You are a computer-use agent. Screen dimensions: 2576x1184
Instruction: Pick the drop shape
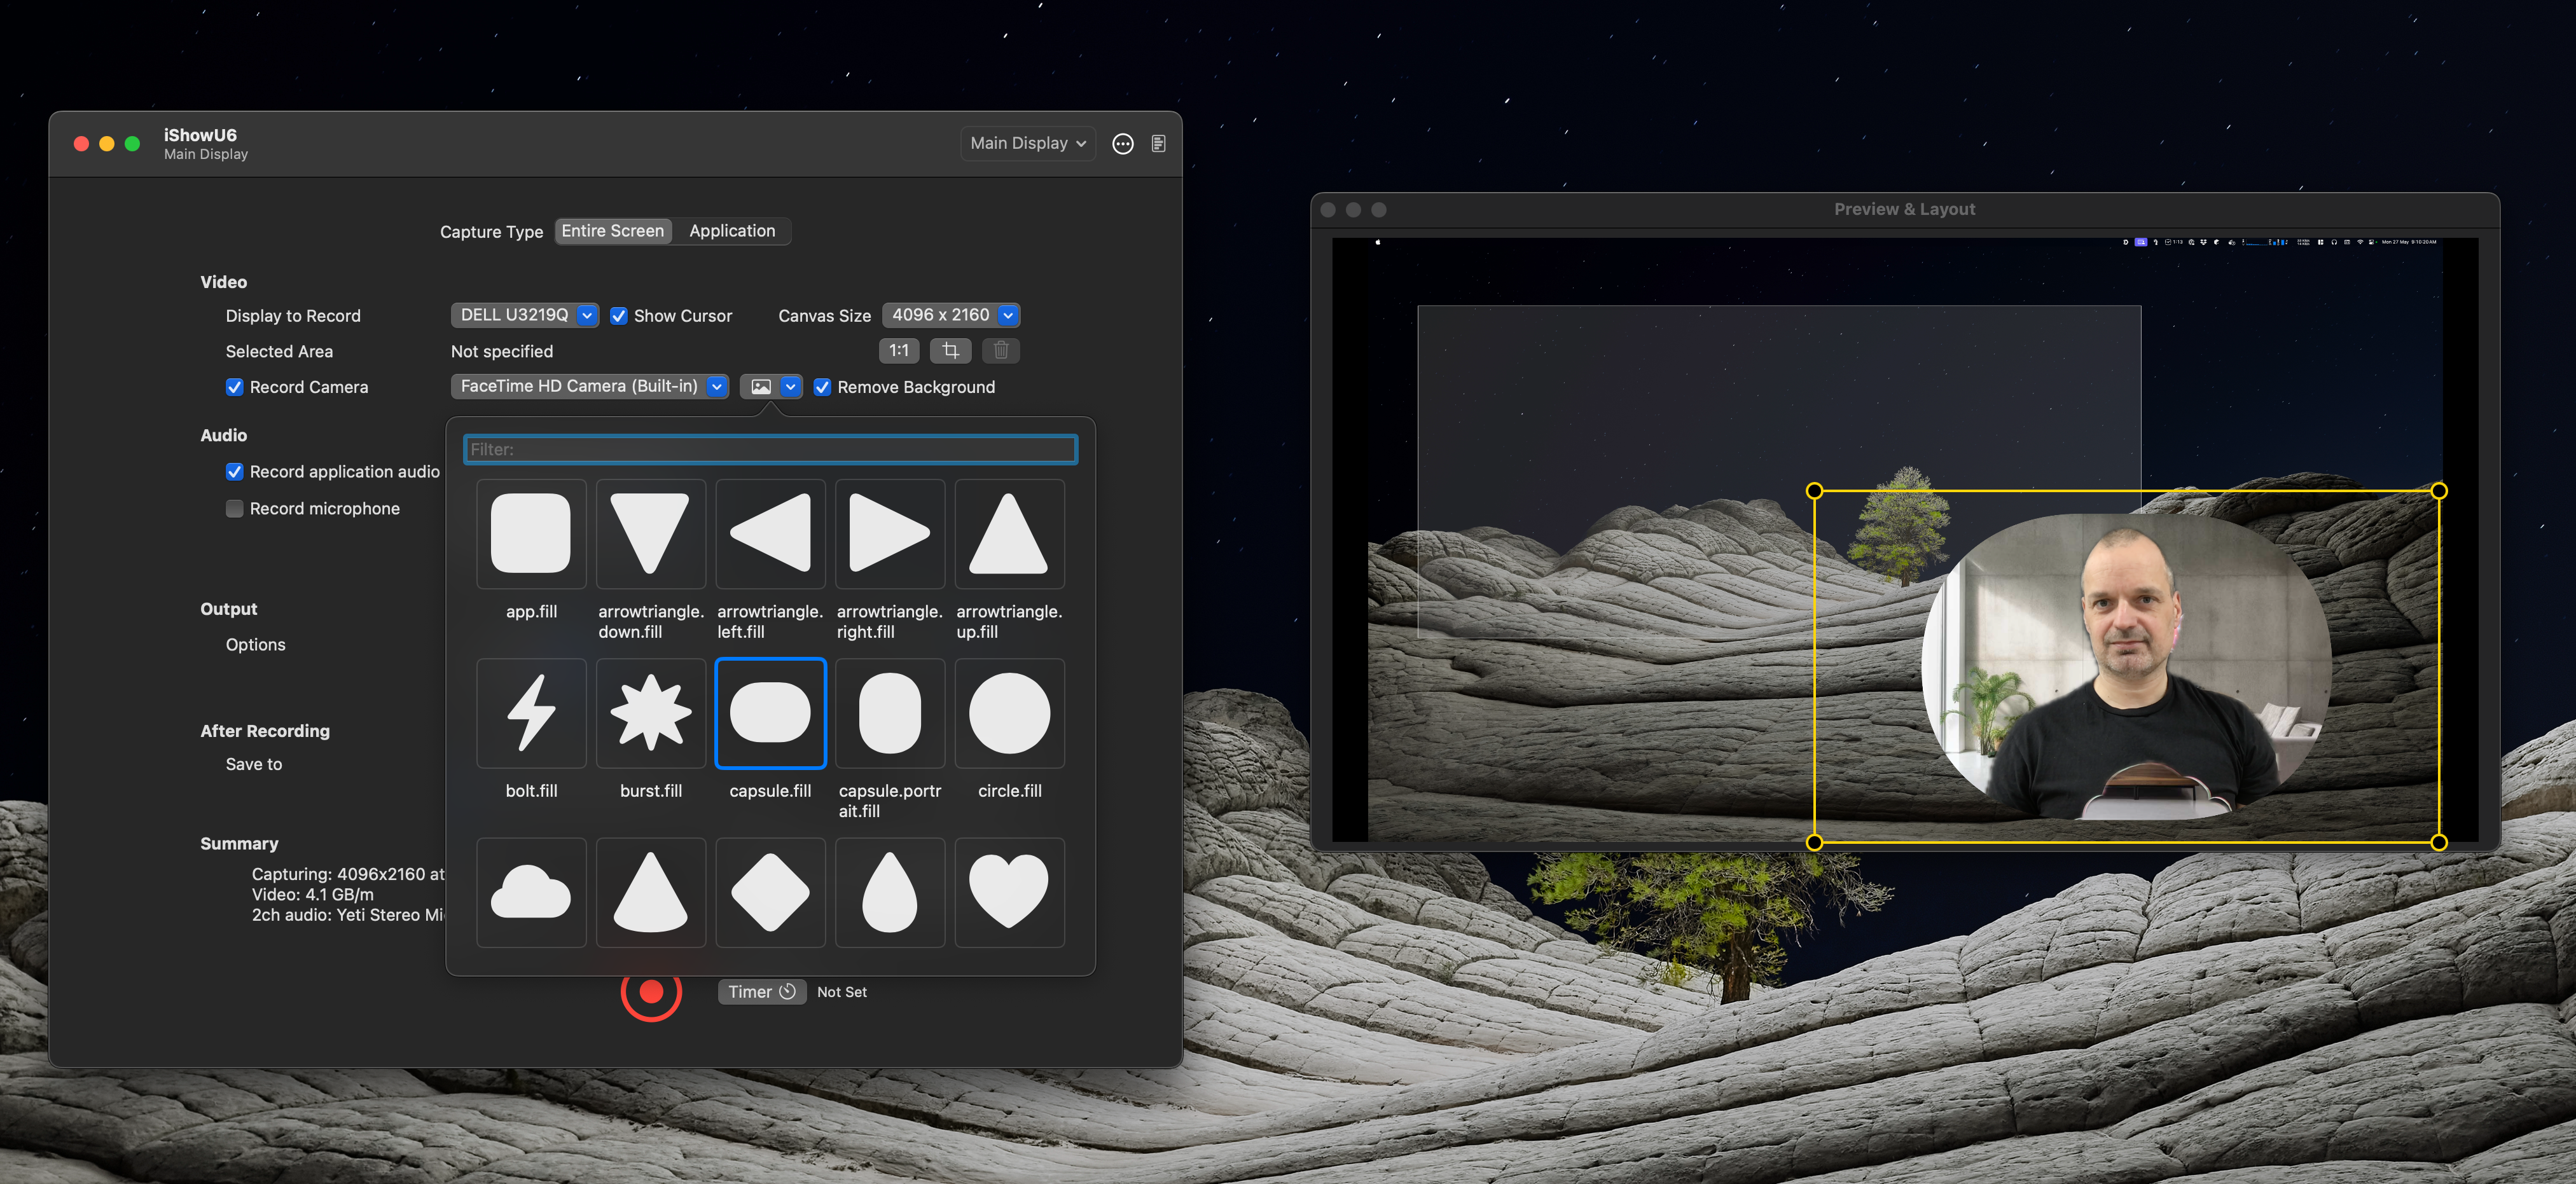pos(890,892)
